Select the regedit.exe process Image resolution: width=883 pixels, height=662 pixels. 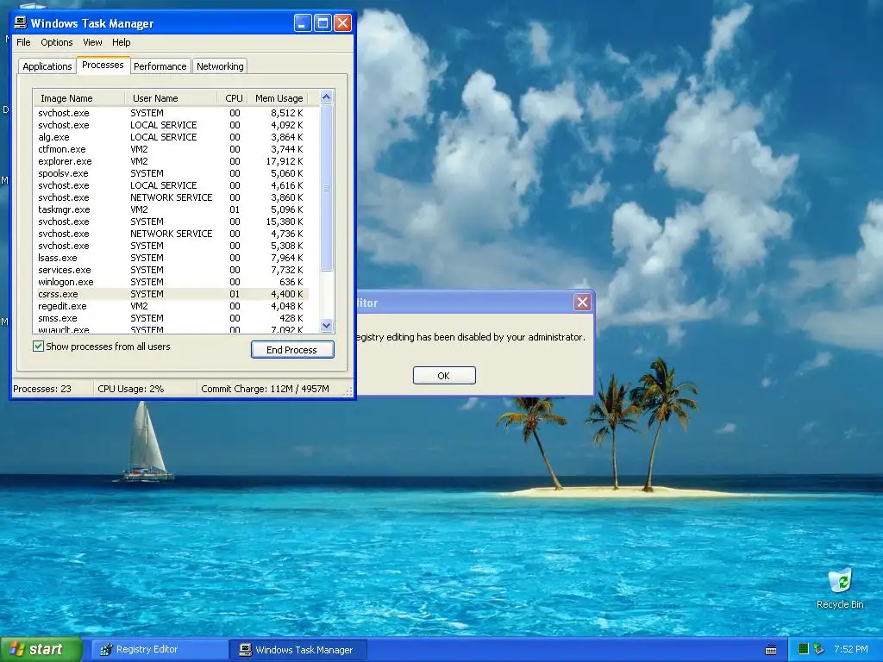(x=171, y=306)
